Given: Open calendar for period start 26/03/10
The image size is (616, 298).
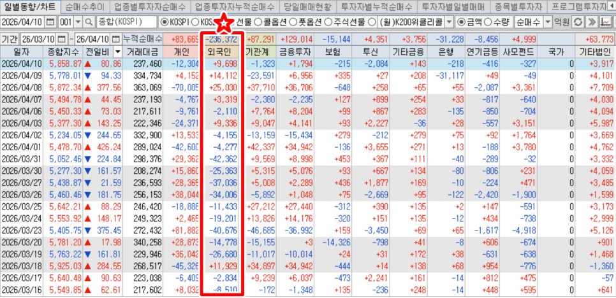Looking at the screenshot, I should (x=62, y=39).
